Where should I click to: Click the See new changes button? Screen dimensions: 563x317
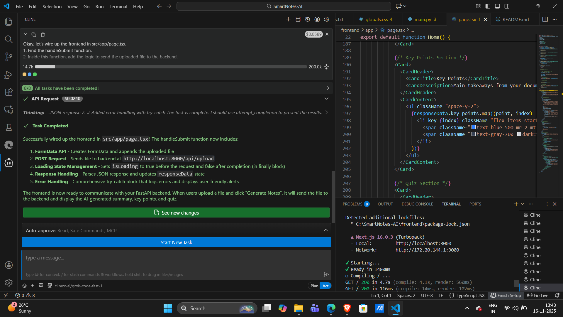tap(176, 213)
